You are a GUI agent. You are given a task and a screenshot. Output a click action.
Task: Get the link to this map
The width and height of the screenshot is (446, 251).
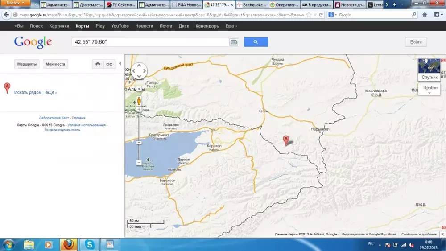(109, 64)
